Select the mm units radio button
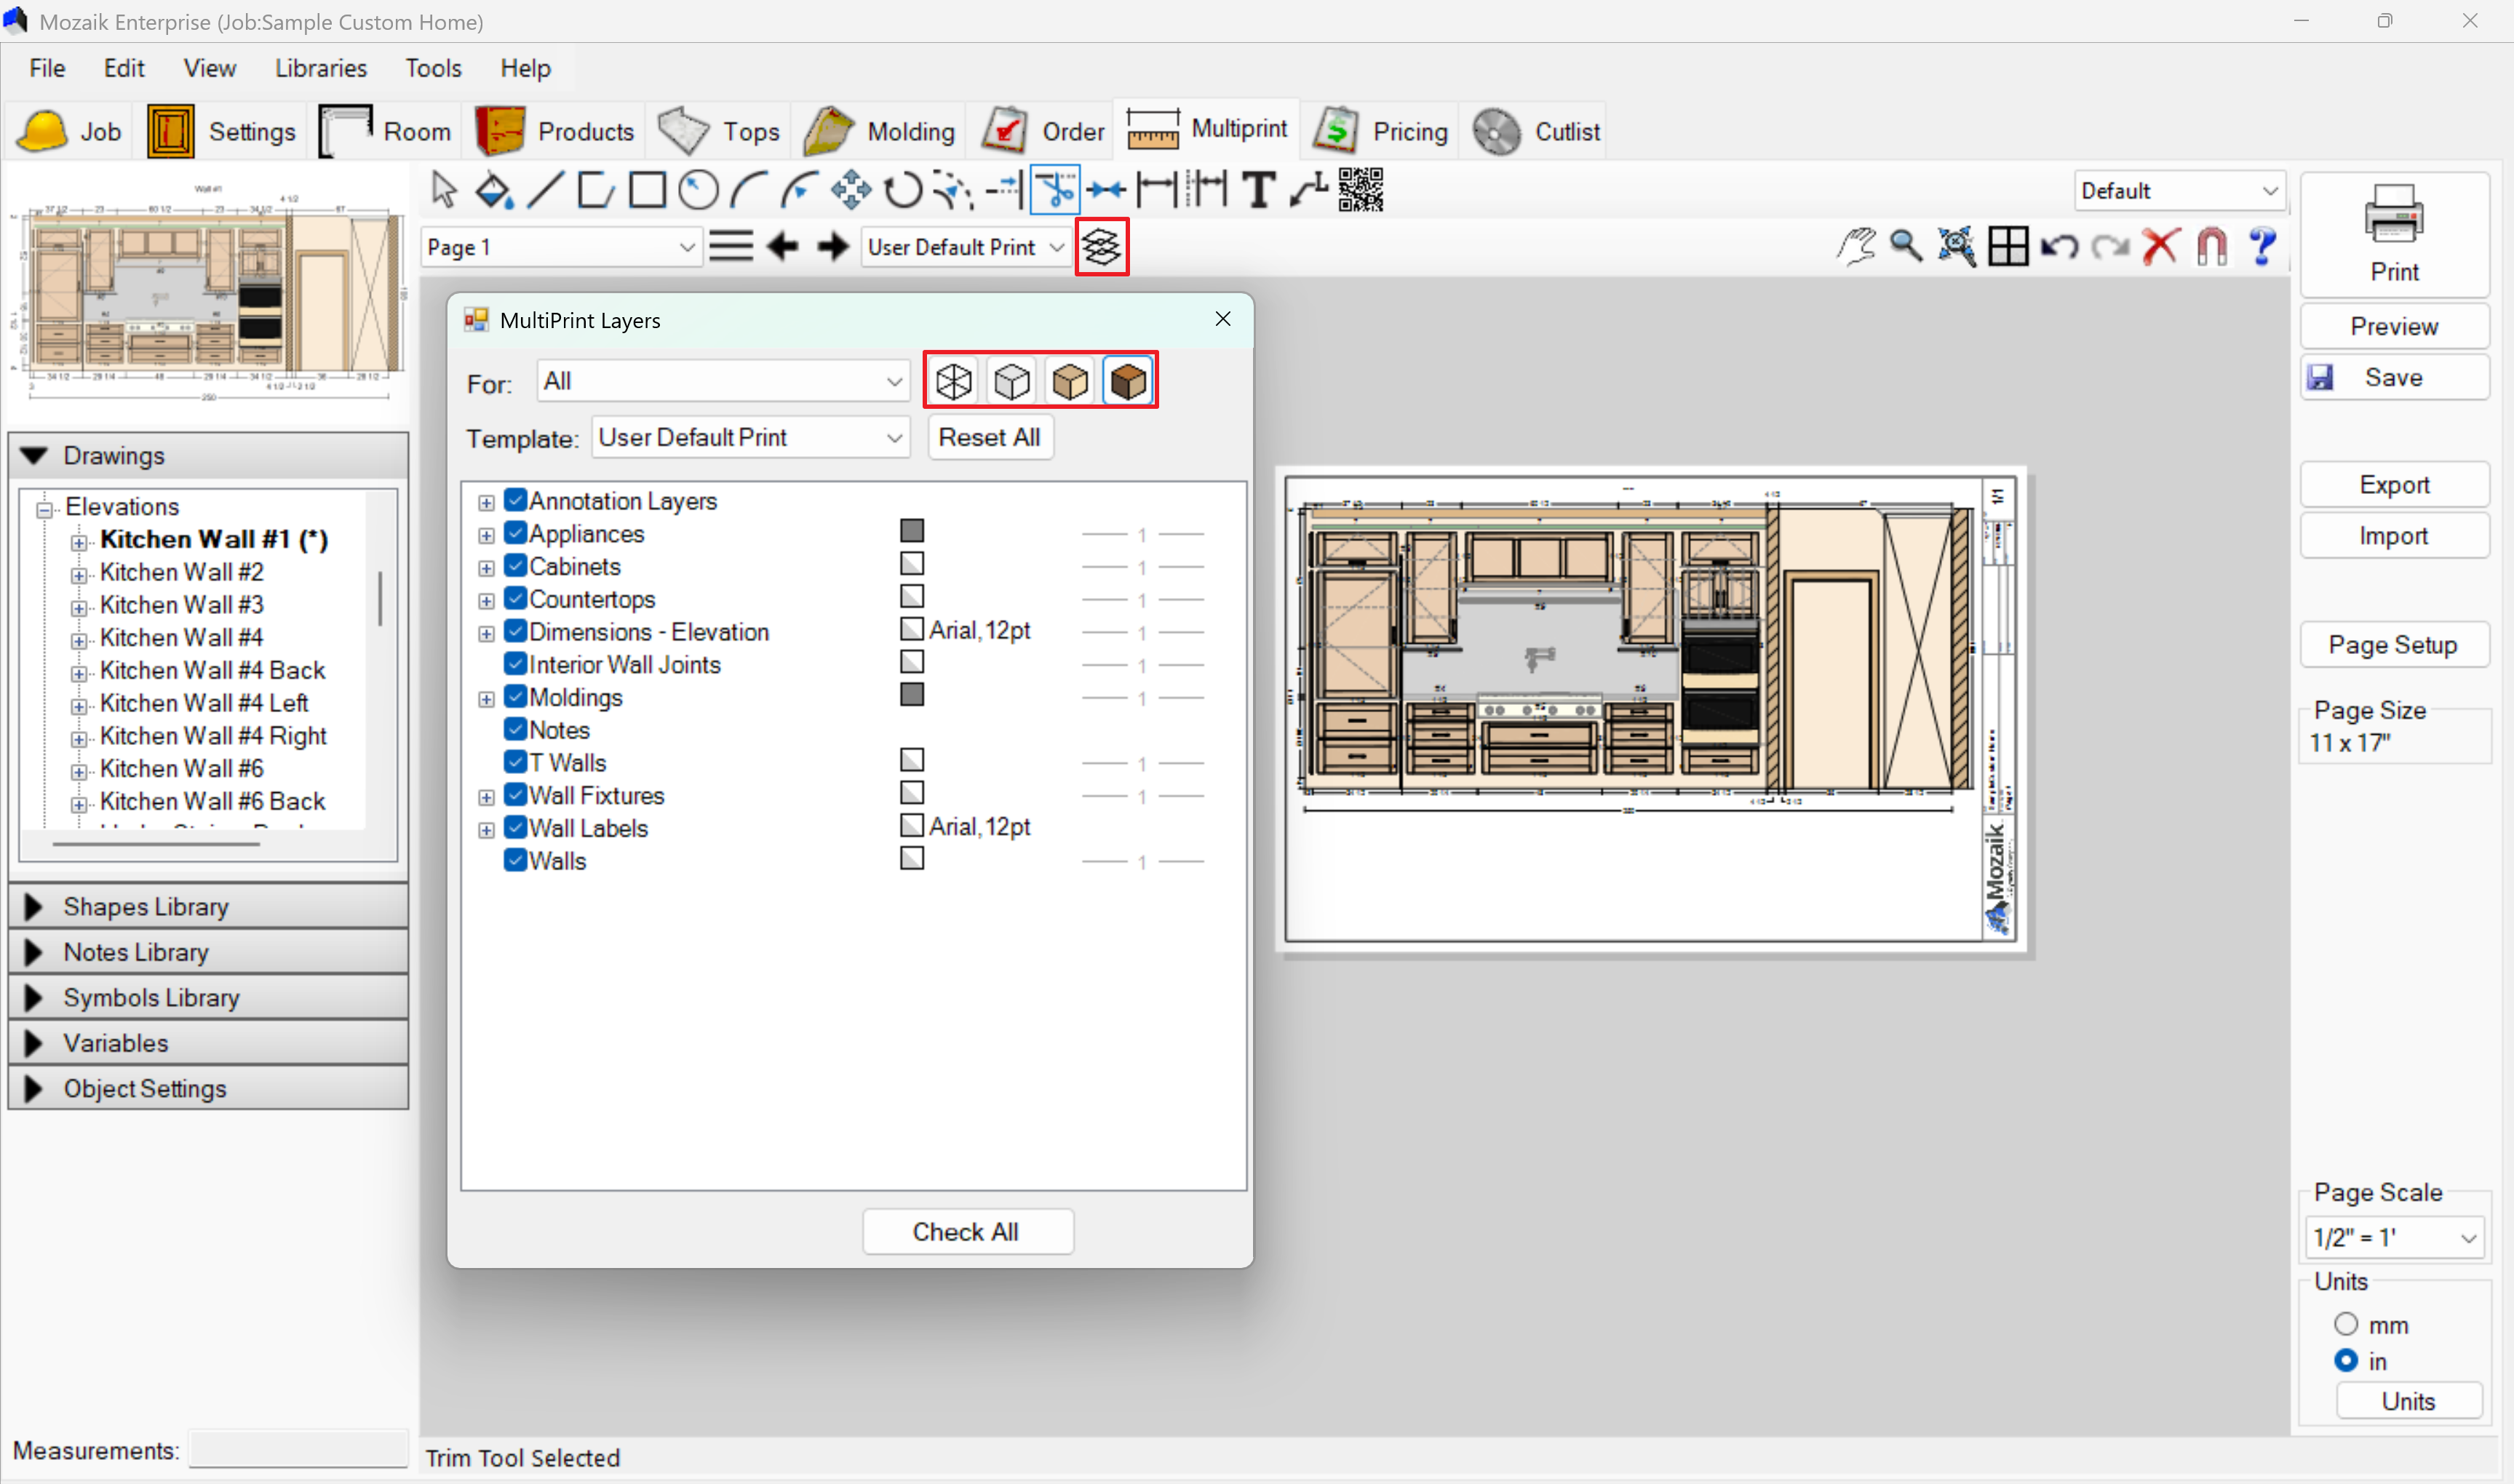 click(2345, 1324)
